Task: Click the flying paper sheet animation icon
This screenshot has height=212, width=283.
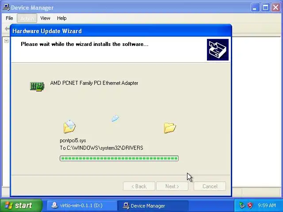Action: click(115, 118)
